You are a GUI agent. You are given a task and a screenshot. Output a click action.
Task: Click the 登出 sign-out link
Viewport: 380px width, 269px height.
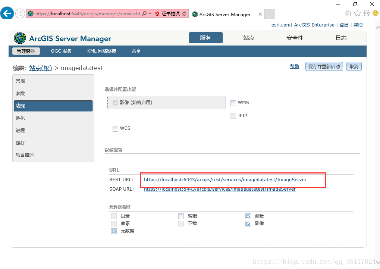344,25
